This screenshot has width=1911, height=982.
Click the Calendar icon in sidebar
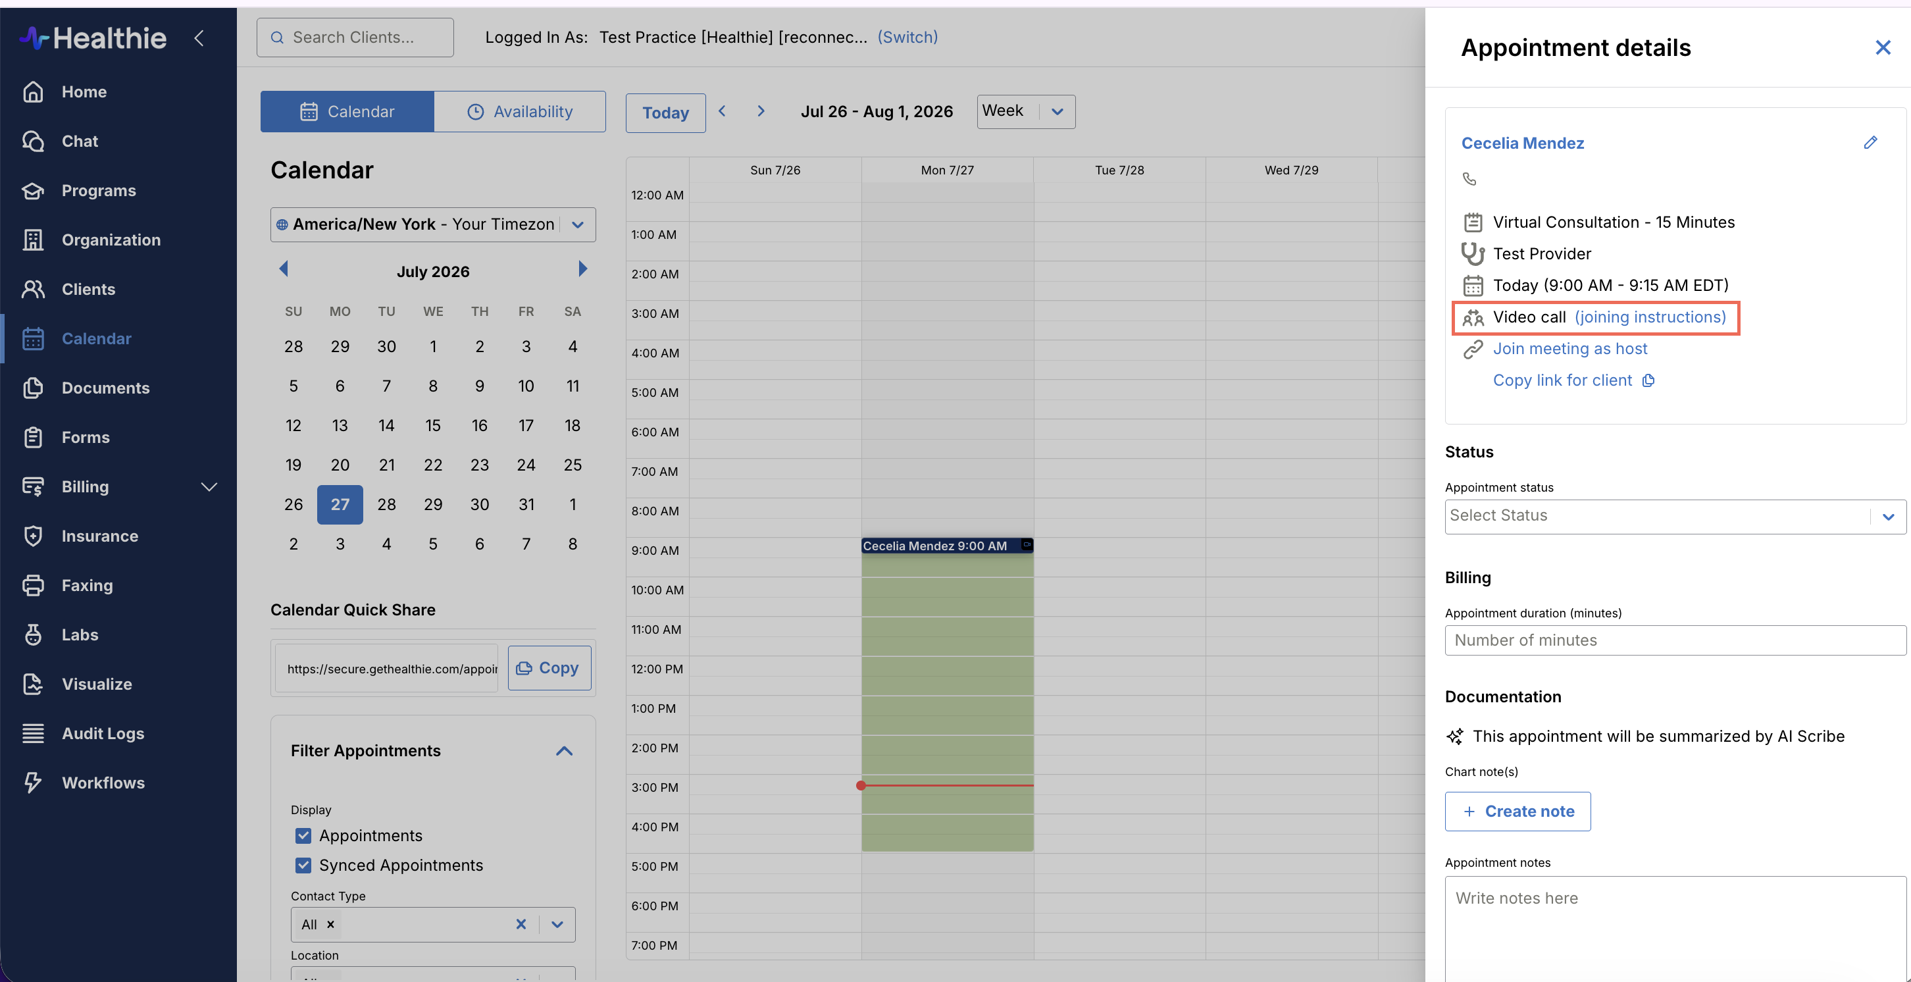[33, 338]
